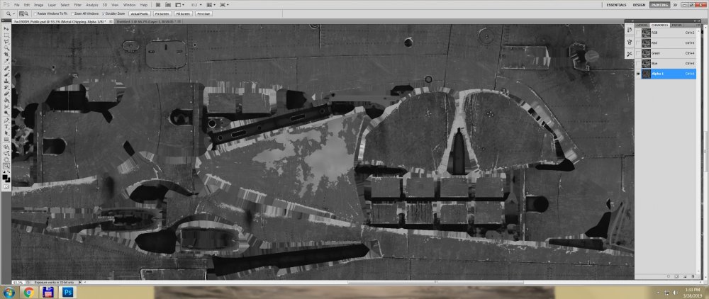
Task: Show the RGB channel visibility
Action: pyautogui.click(x=638, y=33)
